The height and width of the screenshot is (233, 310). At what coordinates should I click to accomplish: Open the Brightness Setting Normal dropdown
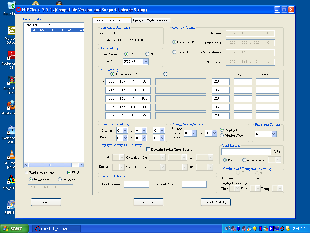pyautogui.click(x=274, y=134)
